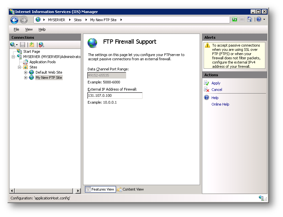Click the Start Page tree icon

[20, 51]
